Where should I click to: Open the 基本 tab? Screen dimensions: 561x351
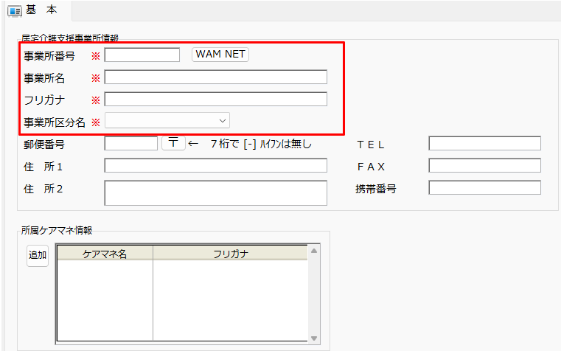click(38, 10)
